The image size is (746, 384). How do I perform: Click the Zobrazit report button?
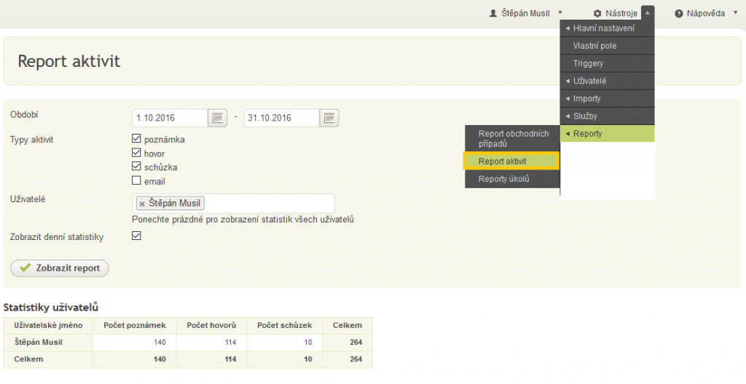[60, 268]
